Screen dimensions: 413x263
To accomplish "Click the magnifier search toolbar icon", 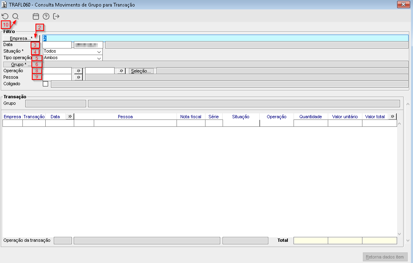I will click(x=15, y=16).
